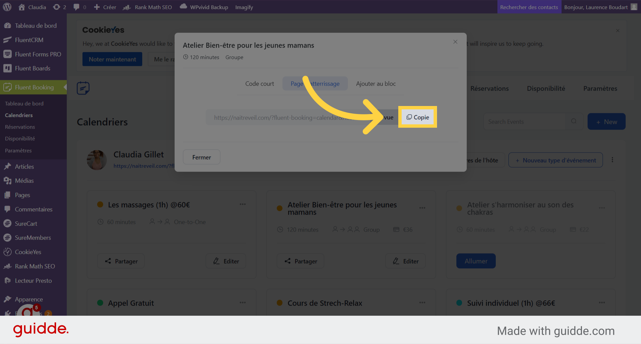641x344 pixels.
Task: Click Partager on Les massages card
Action: (121, 261)
